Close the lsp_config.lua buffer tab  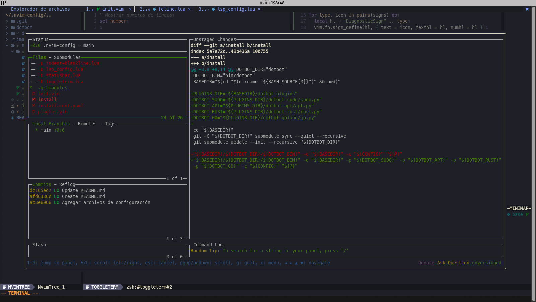(259, 9)
